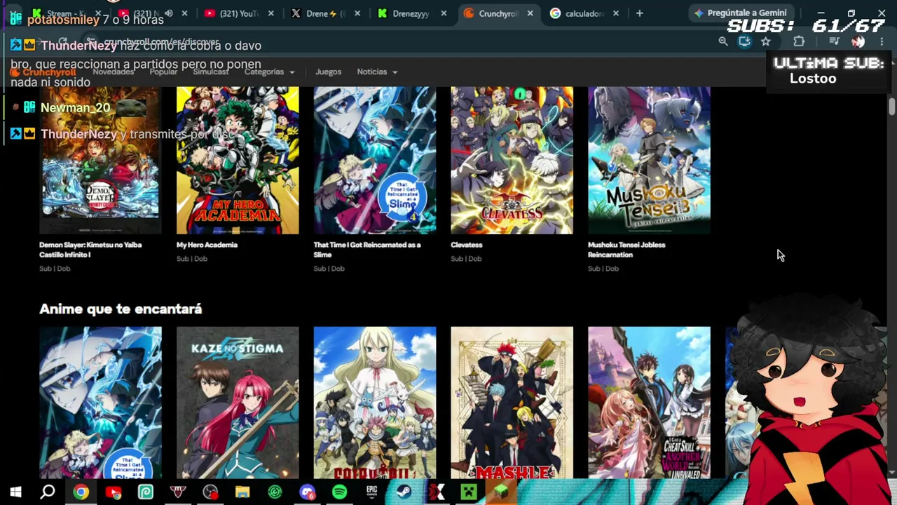Open the Minecraft grass block taskbar icon
Image resolution: width=897 pixels, height=505 pixels.
500,492
